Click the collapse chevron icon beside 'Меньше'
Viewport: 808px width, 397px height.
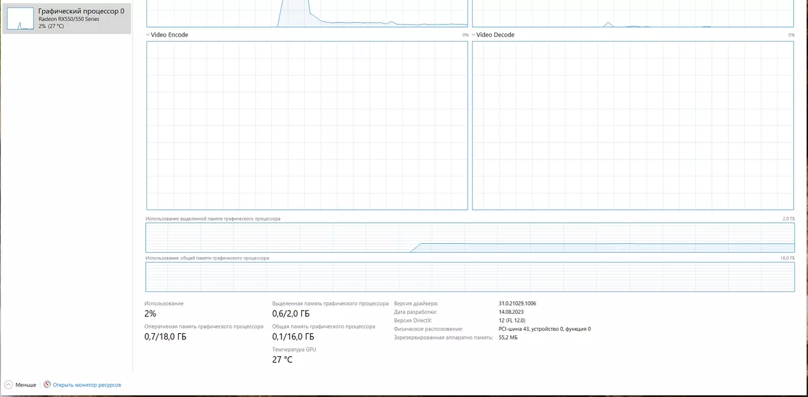pos(9,384)
